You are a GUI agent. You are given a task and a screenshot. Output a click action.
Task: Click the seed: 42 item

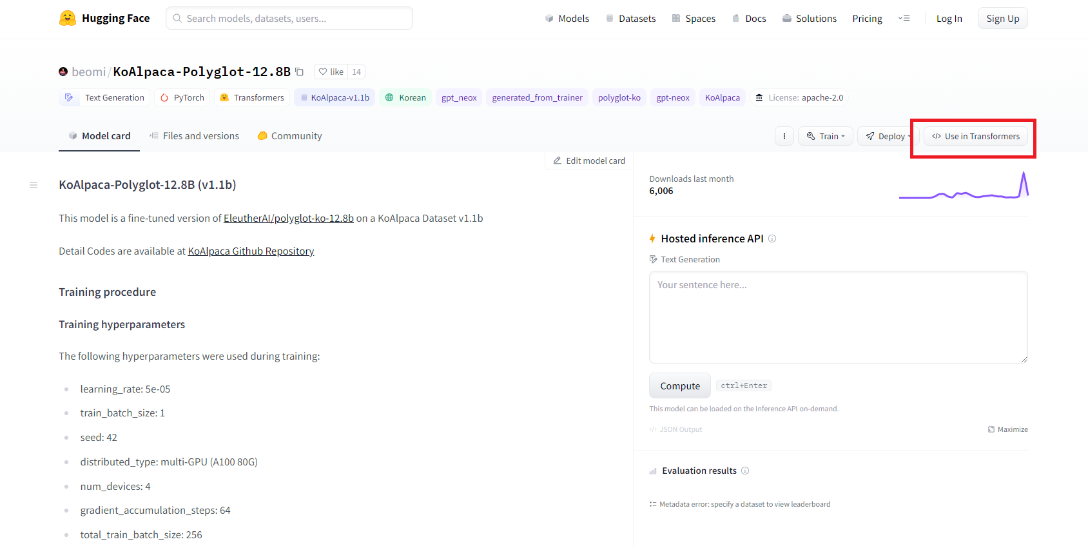coord(99,437)
